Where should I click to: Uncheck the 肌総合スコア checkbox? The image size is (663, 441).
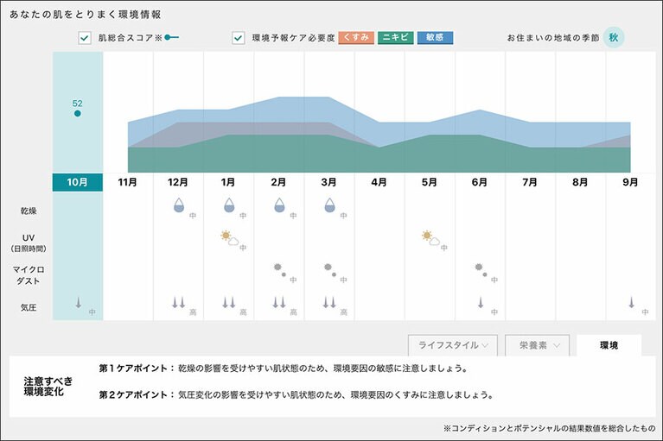[85, 38]
